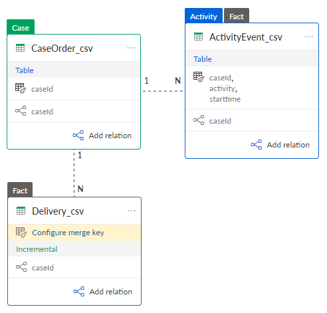327x313 pixels.
Task: Select the Case tag above CaseOrder_csv
Action: (21, 27)
